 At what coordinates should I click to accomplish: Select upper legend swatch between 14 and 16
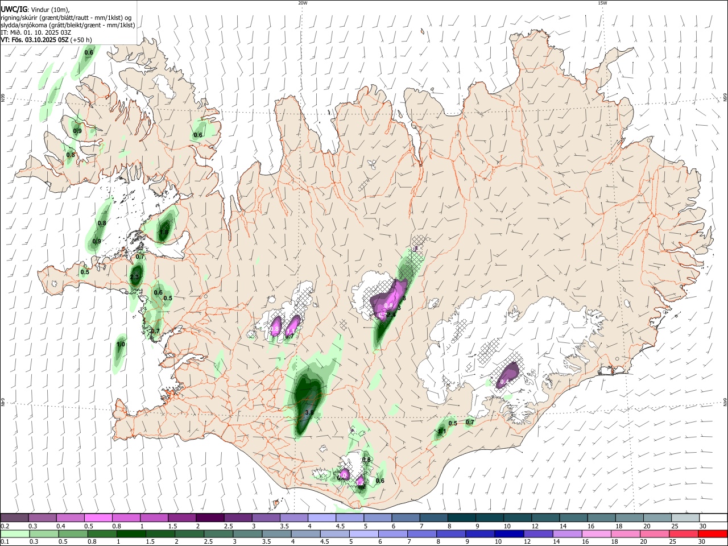[x=573, y=518]
